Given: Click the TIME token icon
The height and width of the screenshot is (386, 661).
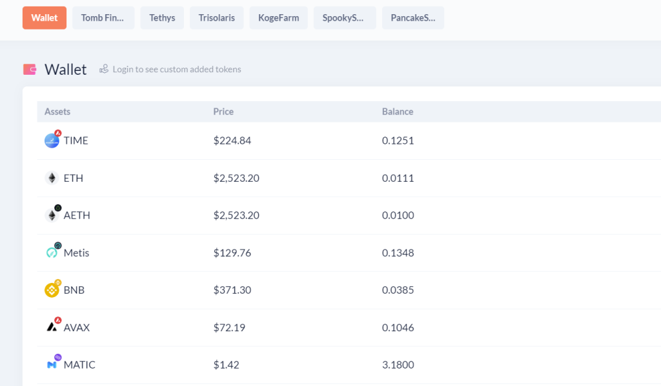Looking at the screenshot, I should (x=52, y=139).
